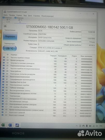The height and width of the screenshot is (140, 105).
Task: Click the Возможности S.M.A.R.T. field
Action: pos(67,51)
